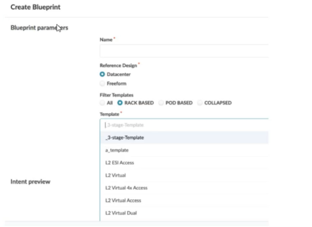Click the Blueprint parameters section heading

39,28
